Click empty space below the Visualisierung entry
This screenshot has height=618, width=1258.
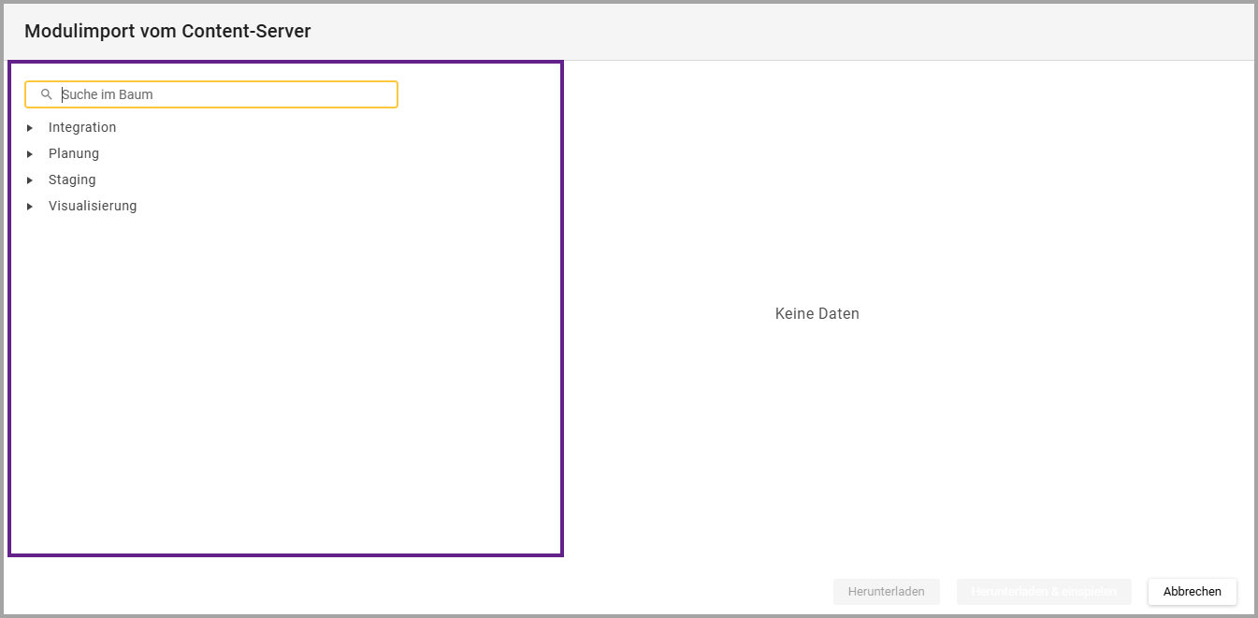281,374
